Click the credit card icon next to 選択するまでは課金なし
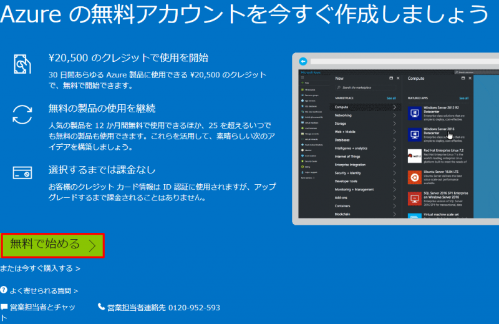The width and height of the screenshot is (499, 324). (x=22, y=173)
